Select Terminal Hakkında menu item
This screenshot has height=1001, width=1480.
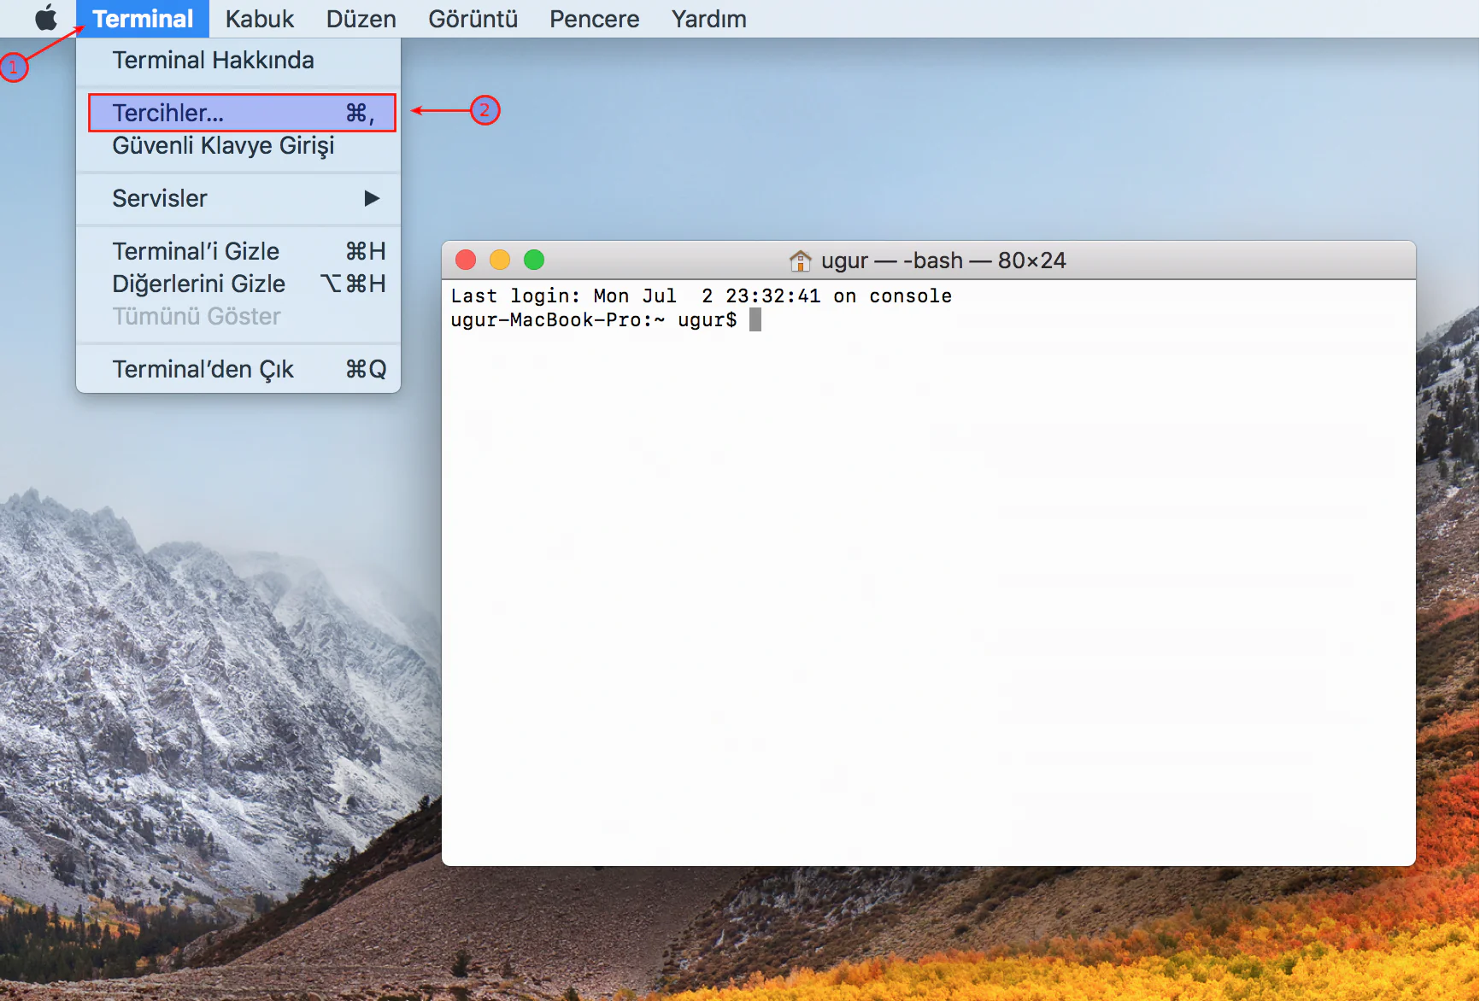[213, 60]
